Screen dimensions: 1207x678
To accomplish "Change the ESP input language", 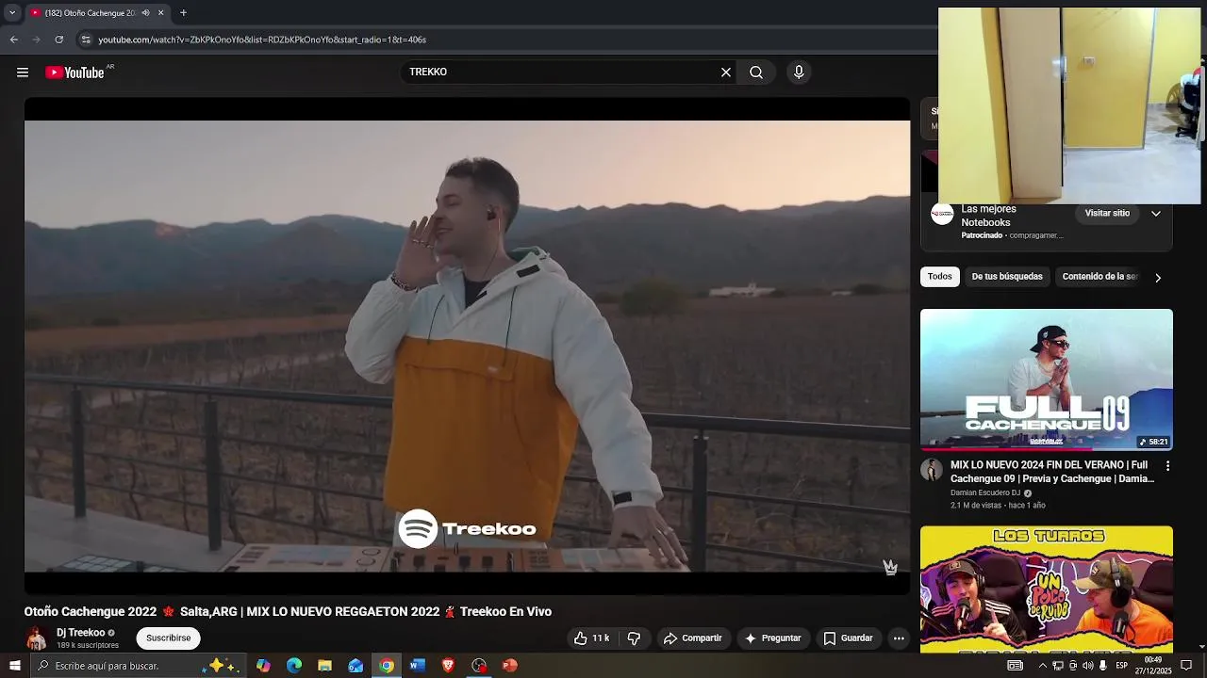I will [1121, 666].
